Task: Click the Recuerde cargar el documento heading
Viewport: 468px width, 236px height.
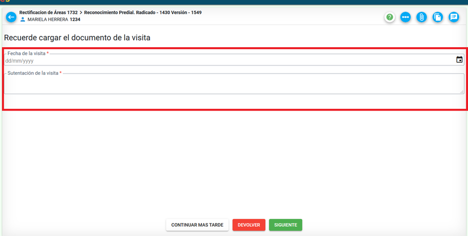Action: pyautogui.click(x=77, y=38)
